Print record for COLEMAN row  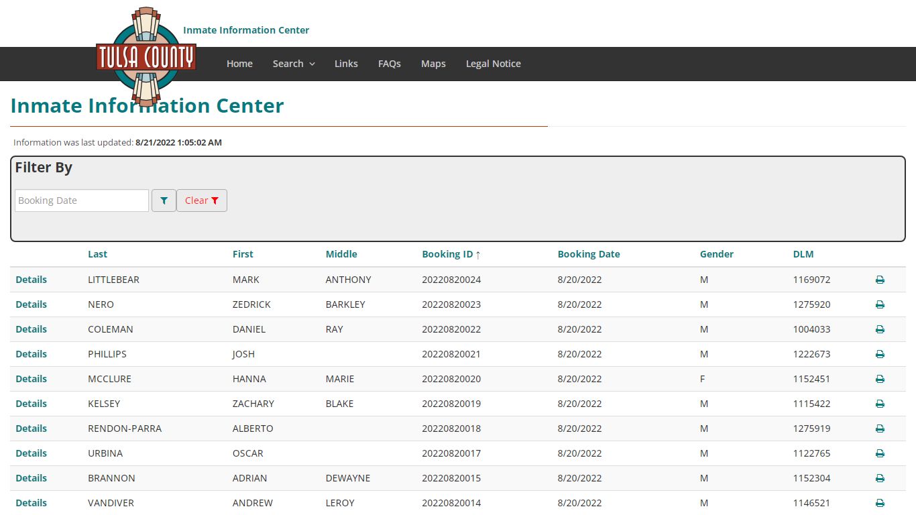(880, 329)
